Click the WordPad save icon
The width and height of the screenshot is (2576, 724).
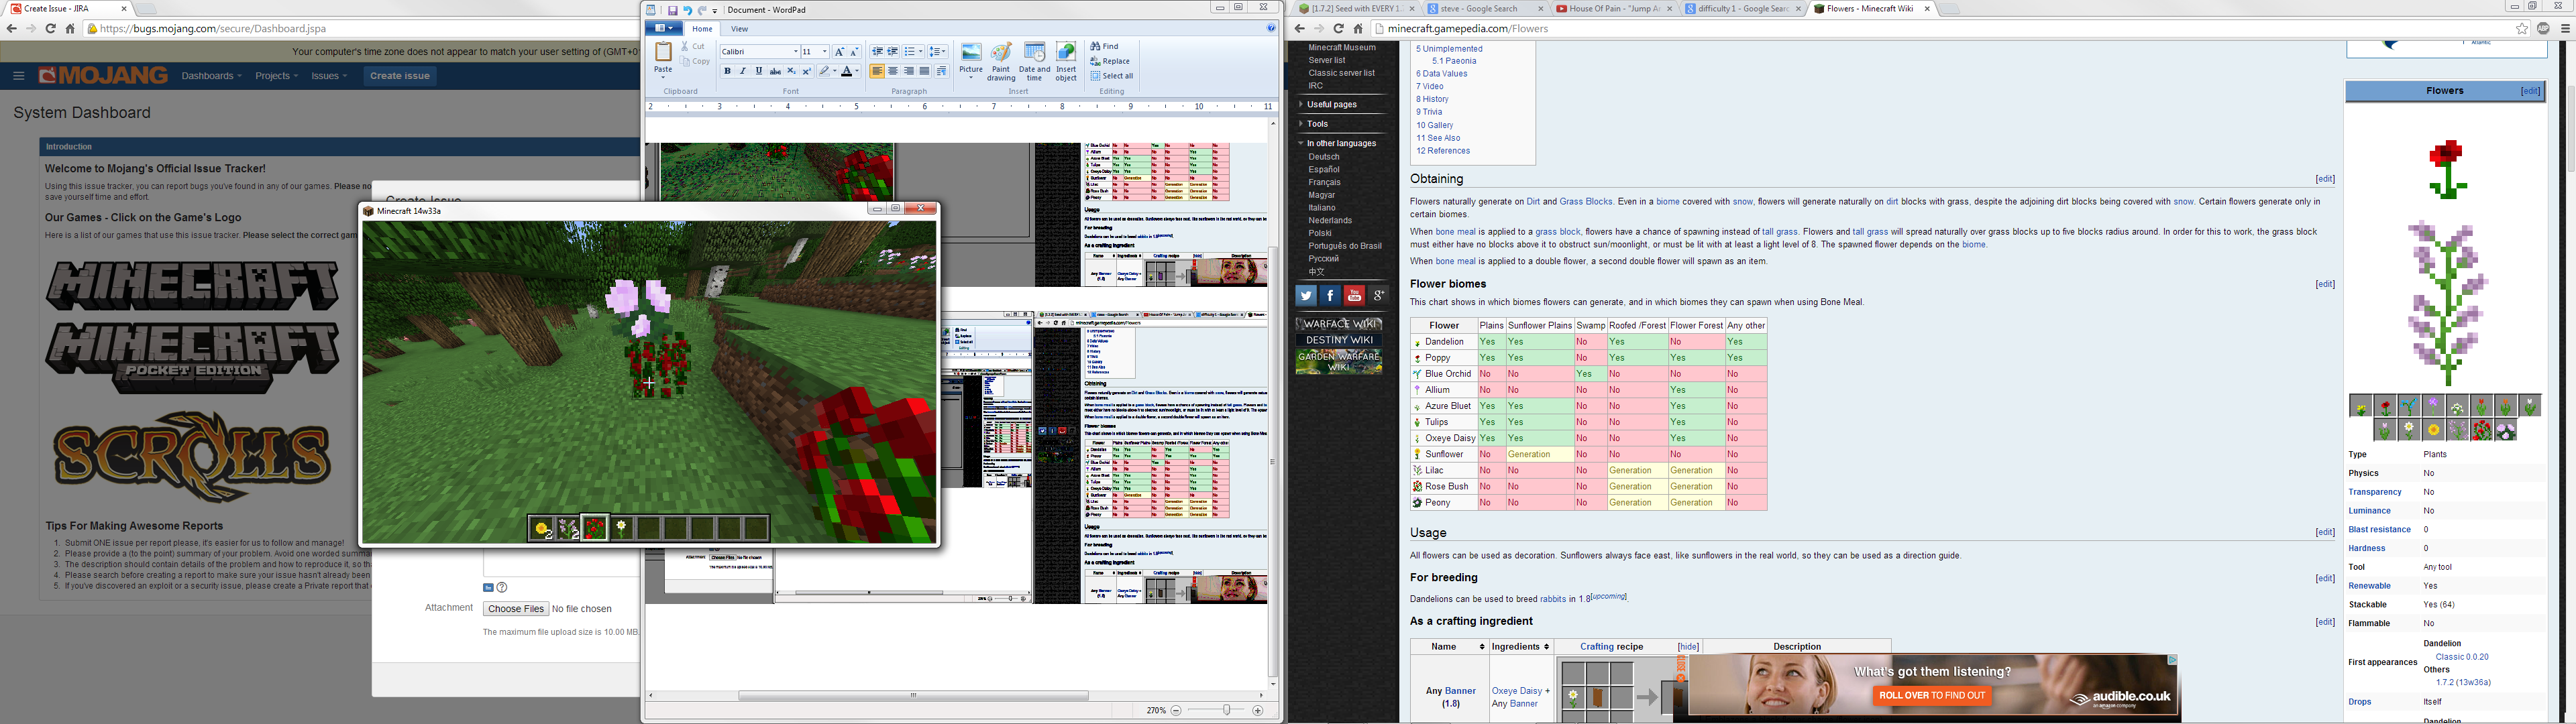point(673,10)
